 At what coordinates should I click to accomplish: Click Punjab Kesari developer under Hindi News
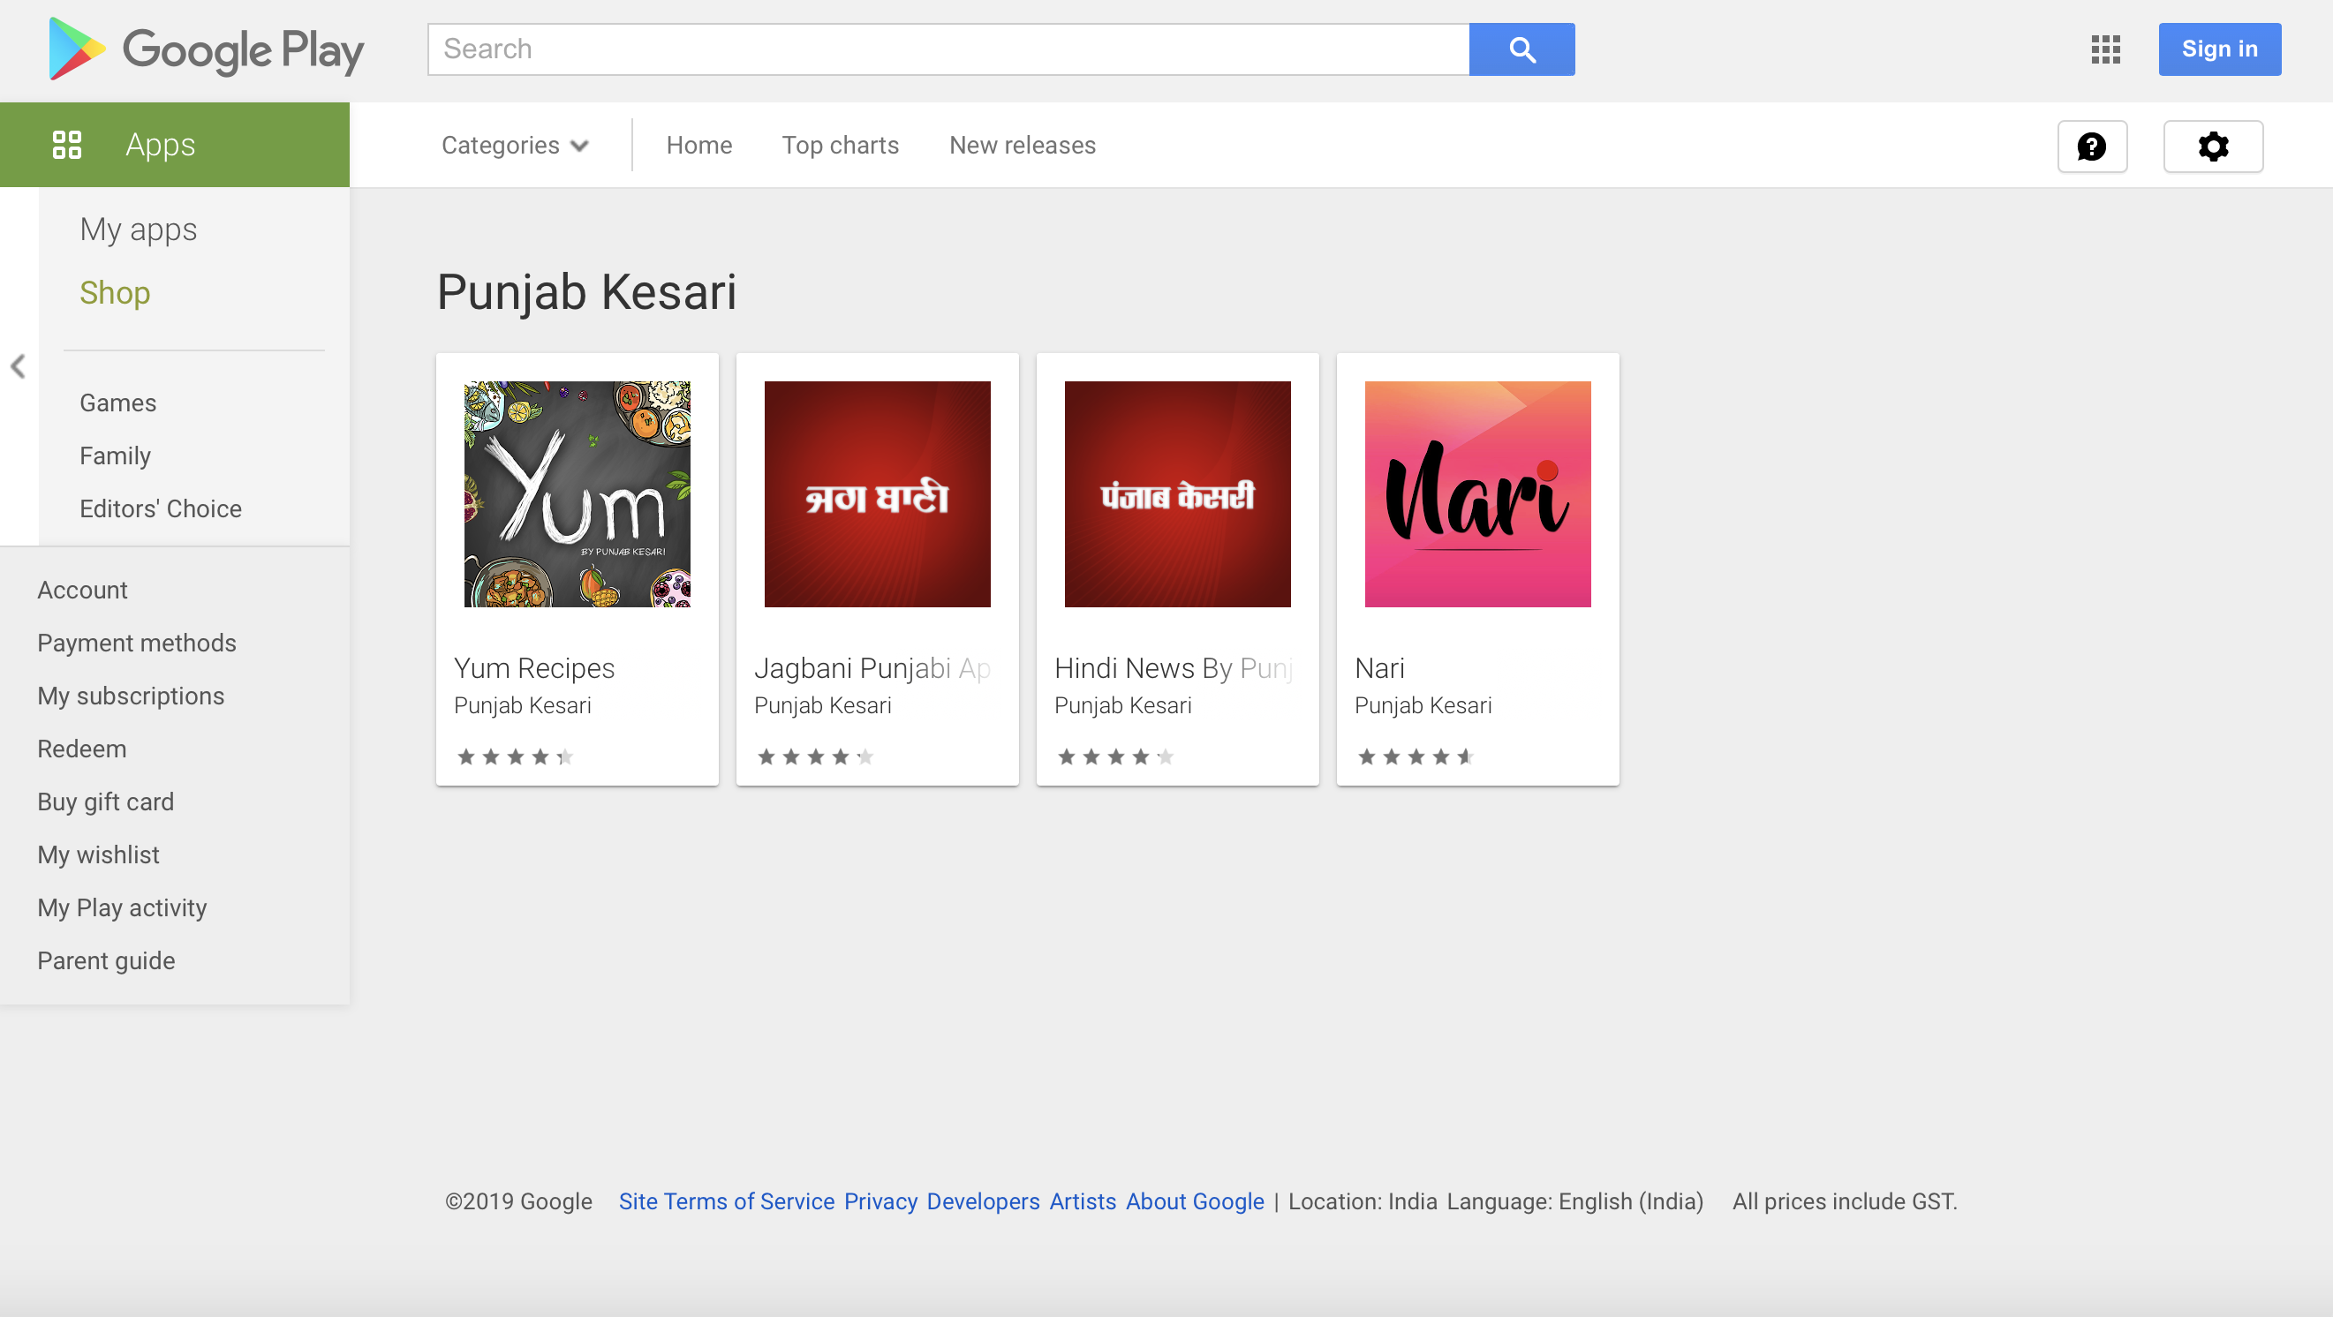click(x=1123, y=705)
